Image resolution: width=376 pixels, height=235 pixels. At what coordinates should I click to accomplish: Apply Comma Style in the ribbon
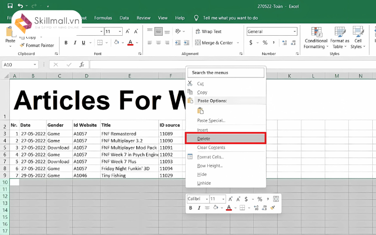(x=274, y=43)
